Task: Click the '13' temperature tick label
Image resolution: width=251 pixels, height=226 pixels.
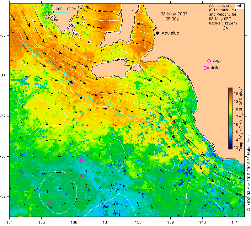Action: 236,147
